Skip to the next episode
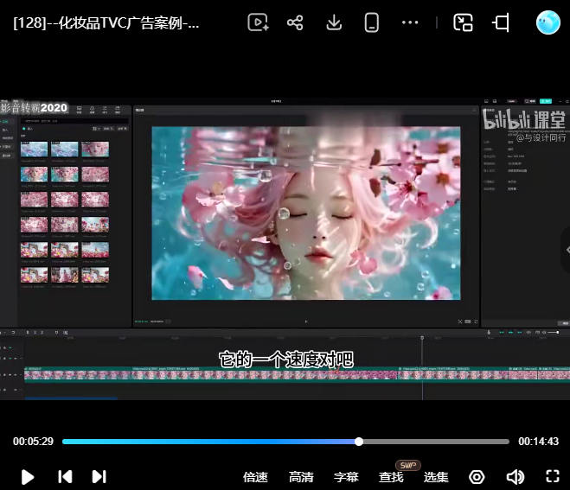 click(99, 476)
